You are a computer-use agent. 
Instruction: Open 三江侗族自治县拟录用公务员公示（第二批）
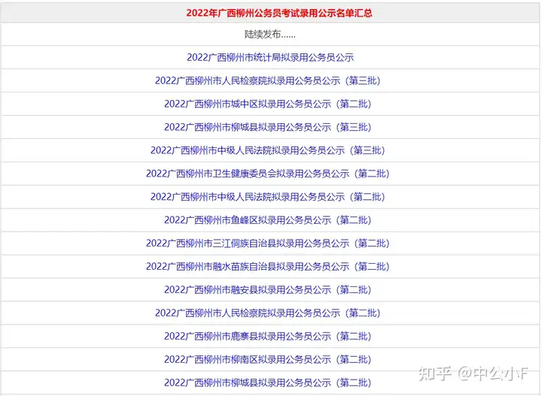click(267, 243)
